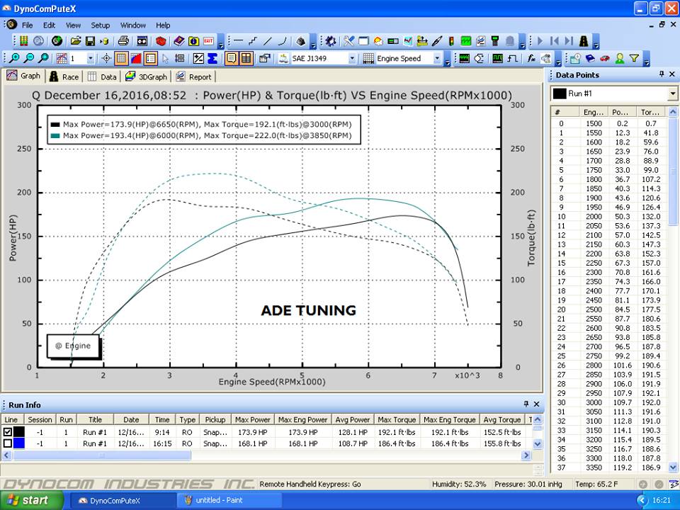This screenshot has height=510, width=680.
Task: Click the save icon on the toolbar
Action: pos(90,40)
